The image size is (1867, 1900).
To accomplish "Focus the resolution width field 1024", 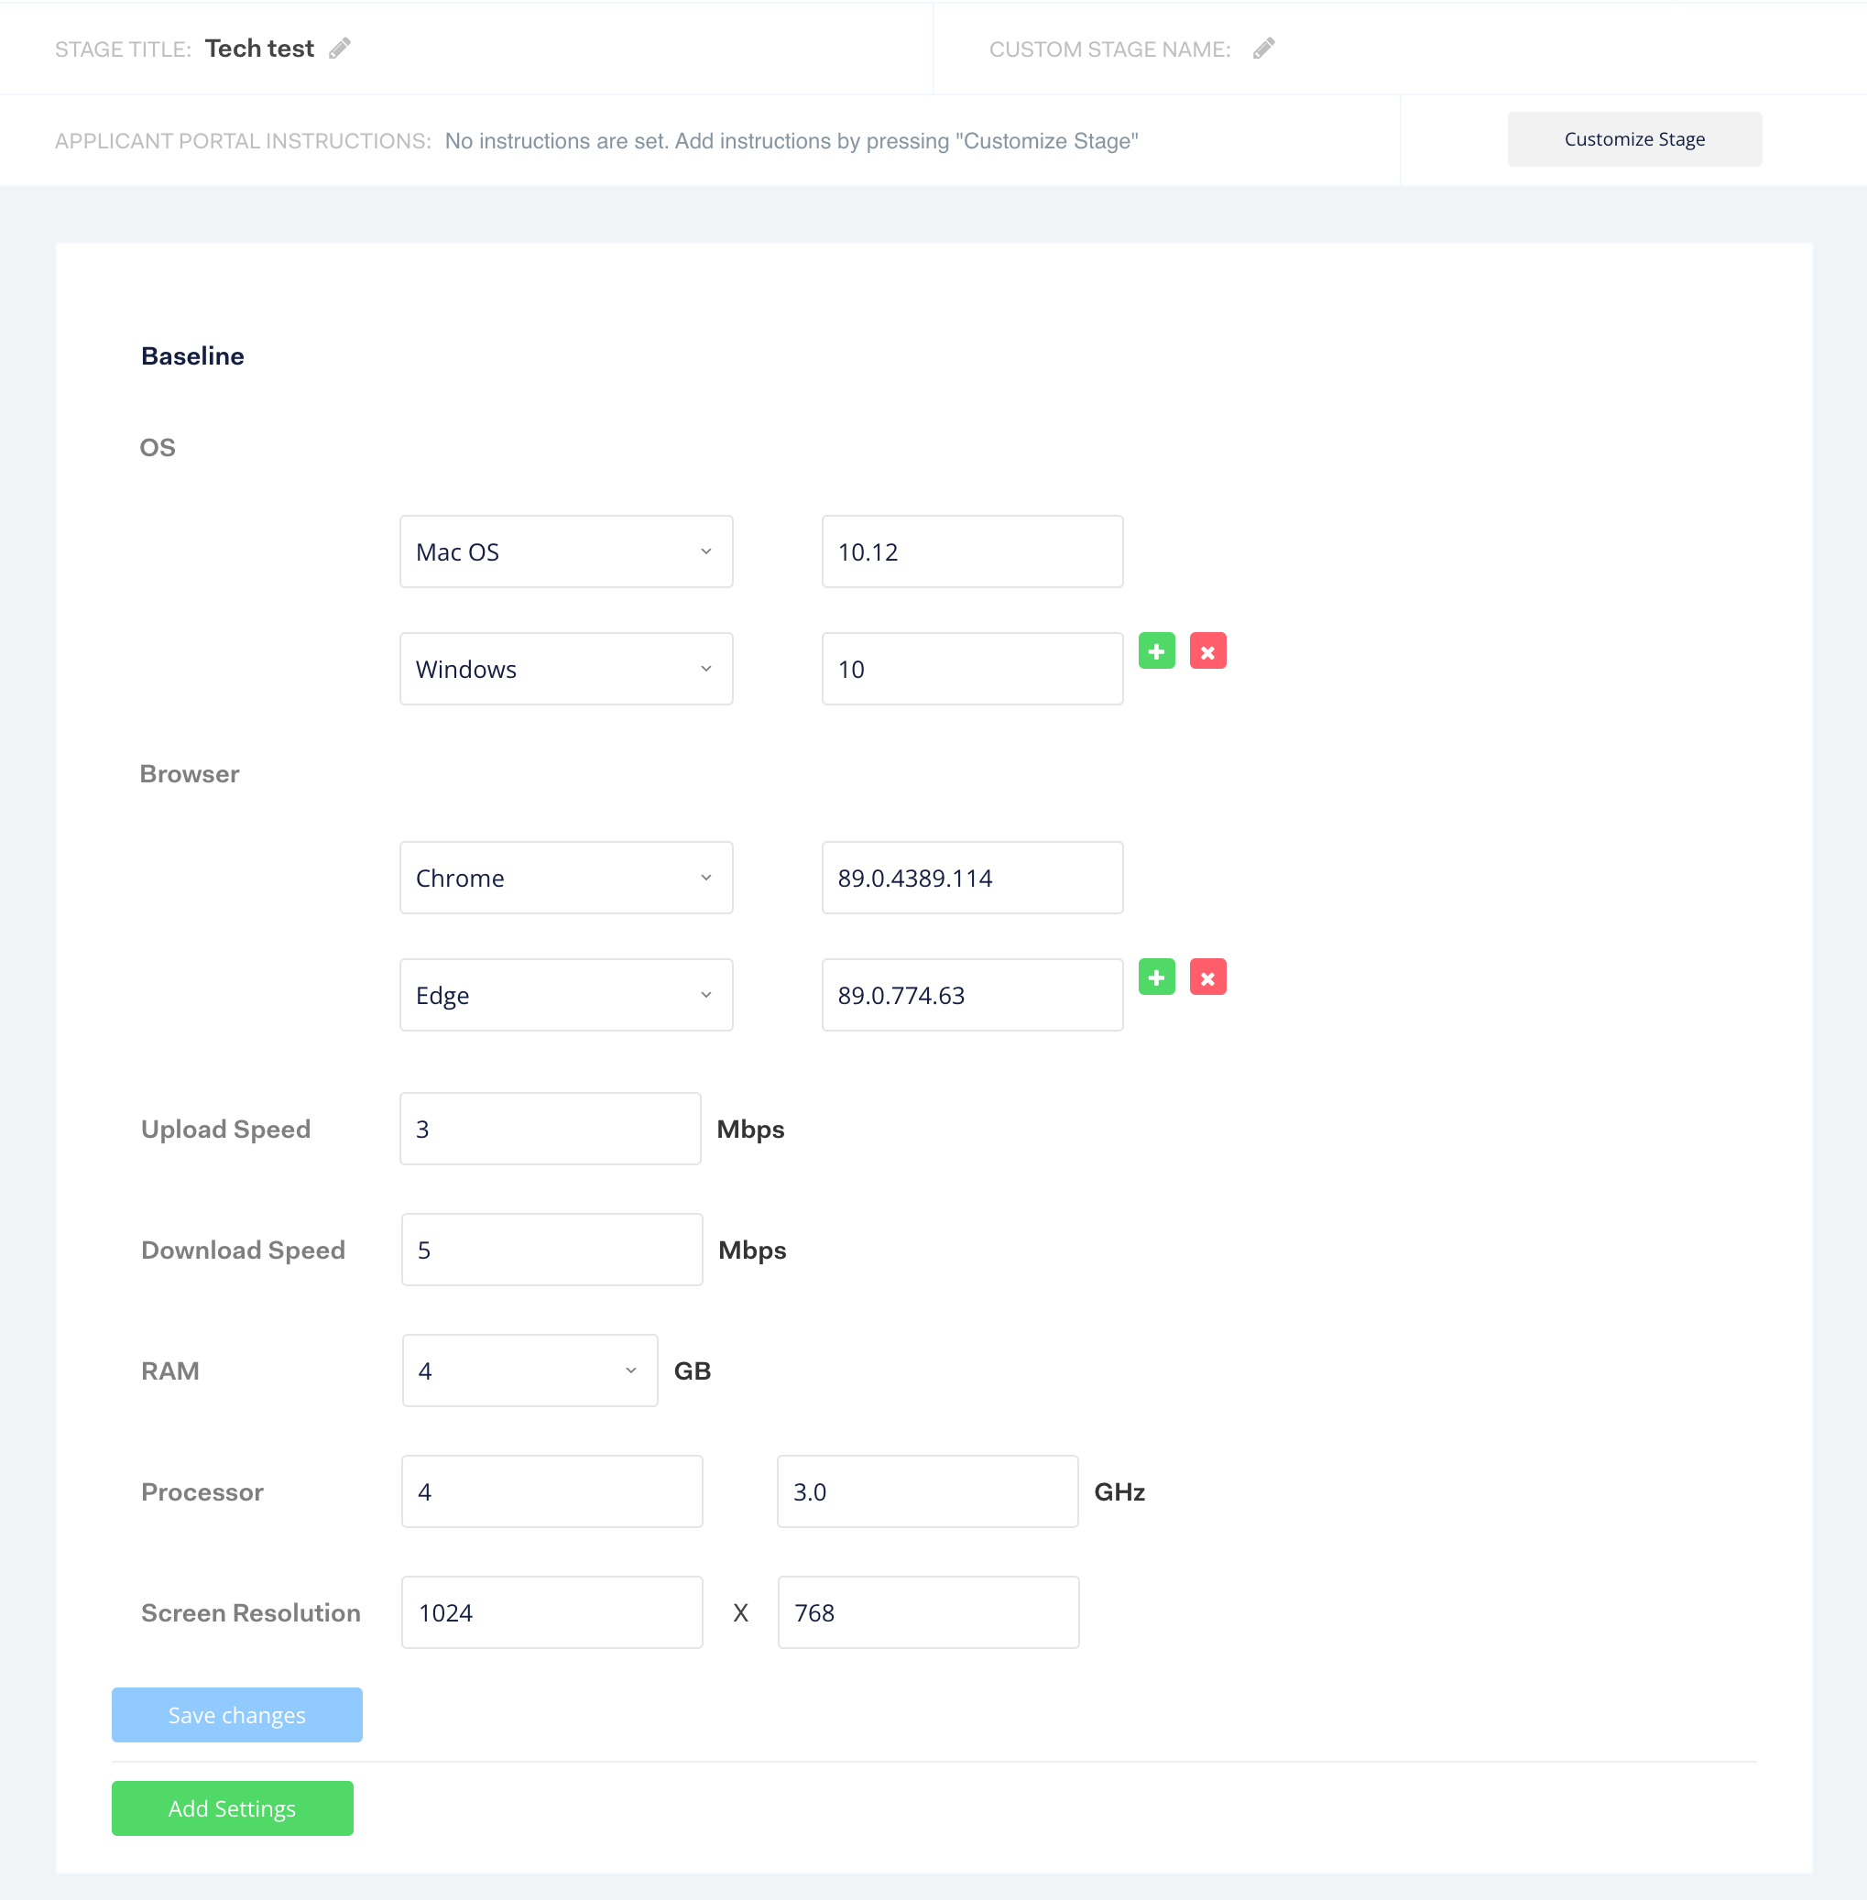I will [x=552, y=1612].
